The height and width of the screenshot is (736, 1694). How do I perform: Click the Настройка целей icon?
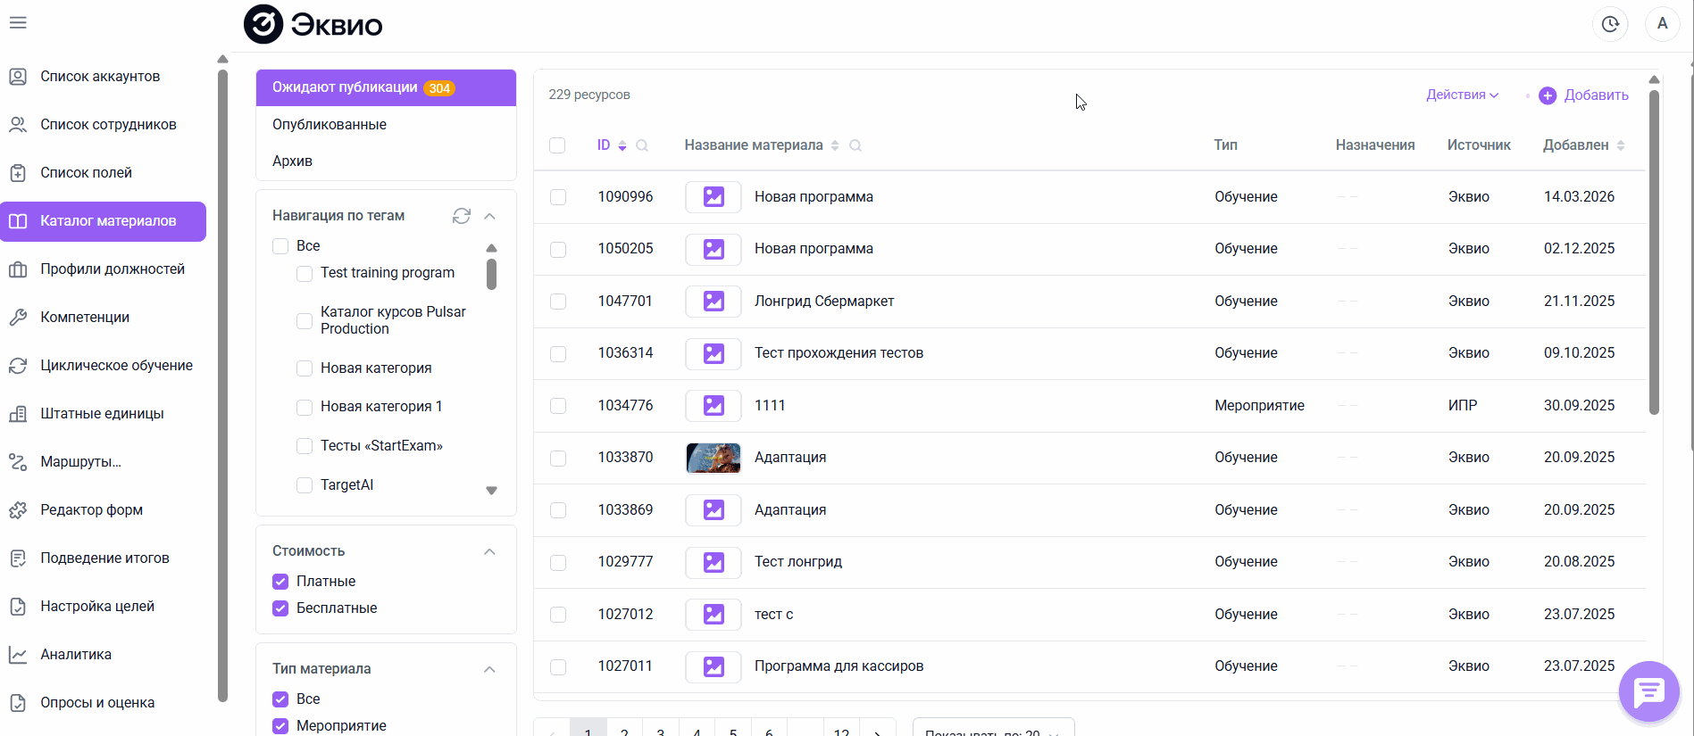pyautogui.click(x=18, y=607)
